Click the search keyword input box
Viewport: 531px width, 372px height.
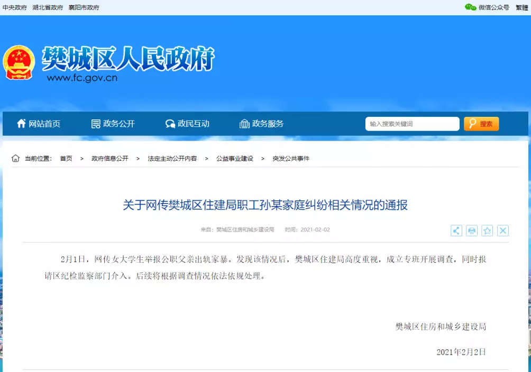[x=411, y=124]
